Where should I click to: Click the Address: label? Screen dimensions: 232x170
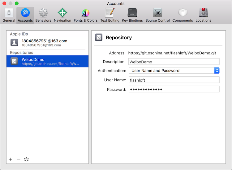point(117,53)
